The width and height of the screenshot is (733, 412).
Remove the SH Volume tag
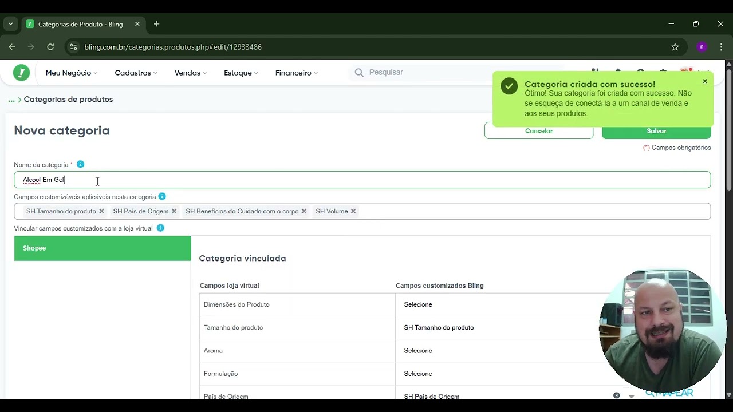click(353, 211)
